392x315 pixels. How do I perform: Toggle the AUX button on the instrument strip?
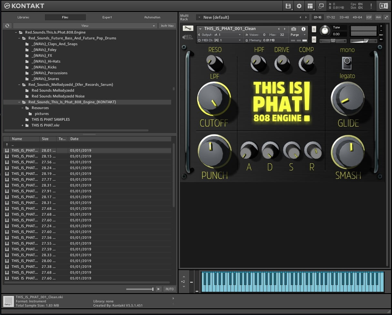point(381,35)
